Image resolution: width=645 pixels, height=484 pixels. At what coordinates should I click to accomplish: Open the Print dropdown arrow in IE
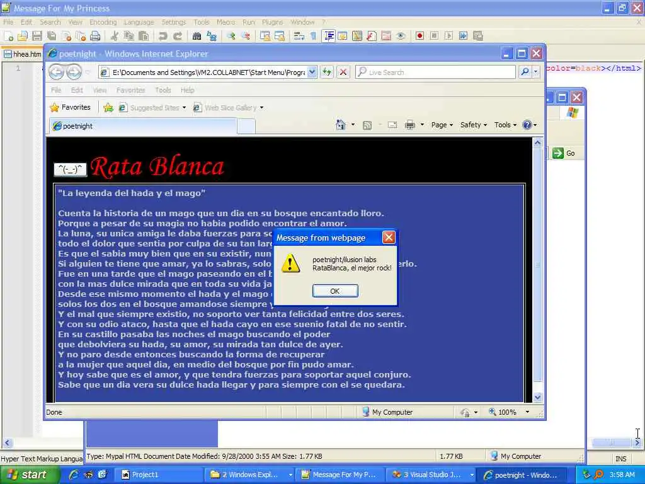click(x=422, y=125)
